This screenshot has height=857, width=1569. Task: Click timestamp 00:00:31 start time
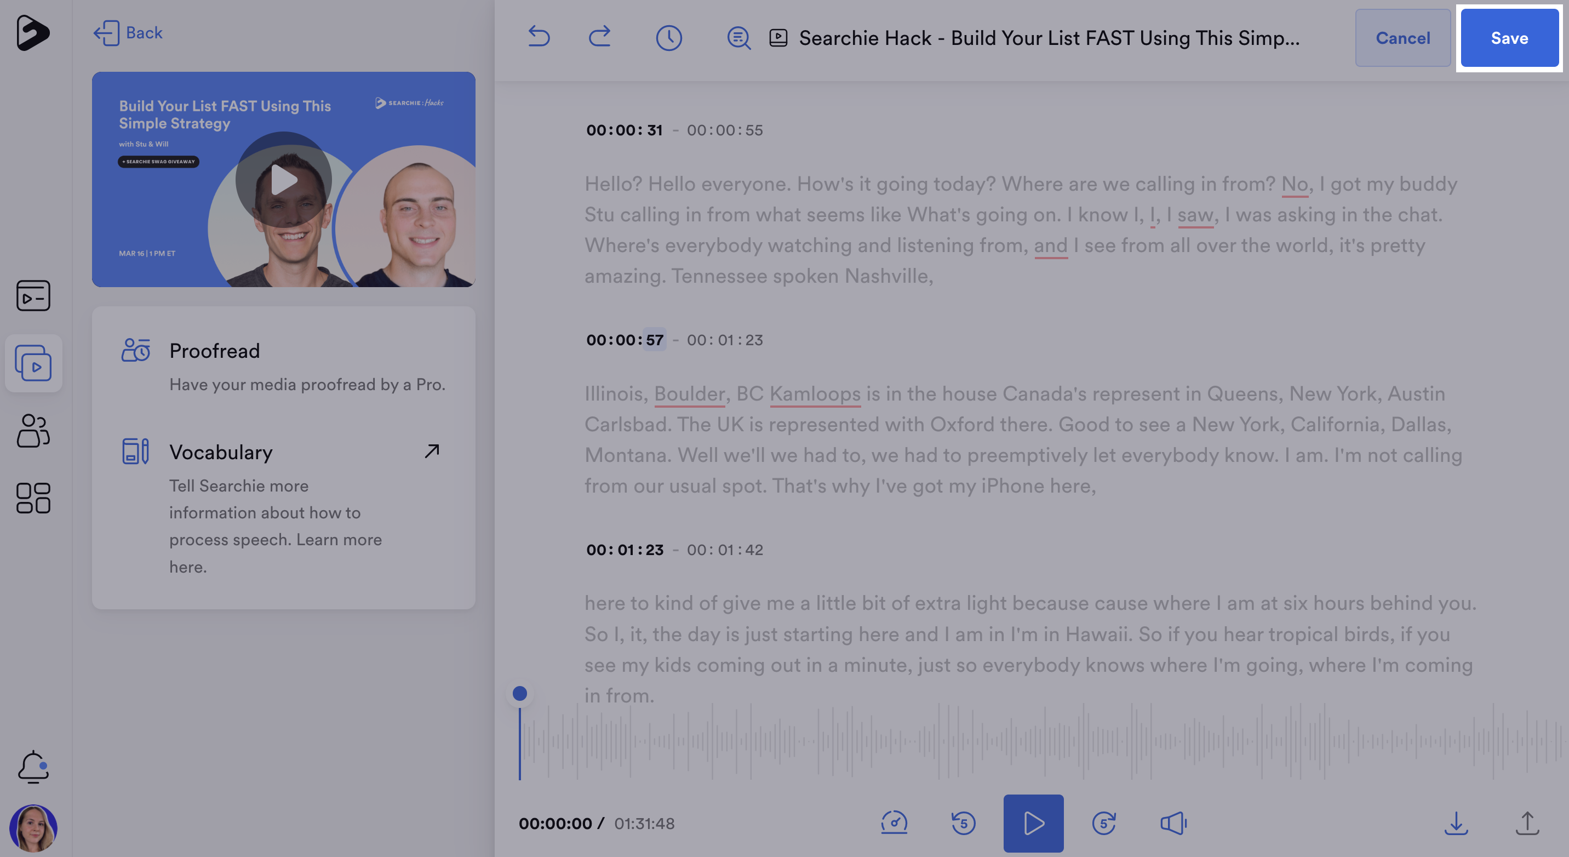tap(625, 130)
